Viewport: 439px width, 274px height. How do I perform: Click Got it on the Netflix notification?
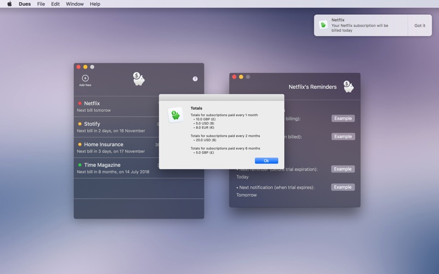420,25
